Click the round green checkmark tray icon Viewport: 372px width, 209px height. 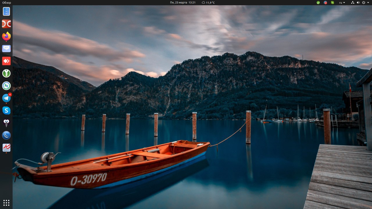tap(318, 3)
